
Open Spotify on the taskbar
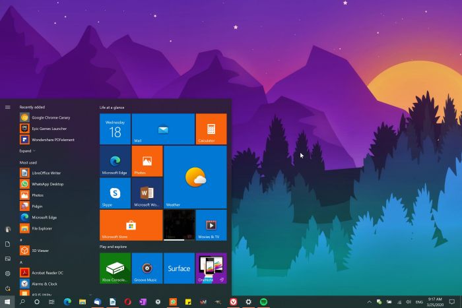(x=263, y=302)
